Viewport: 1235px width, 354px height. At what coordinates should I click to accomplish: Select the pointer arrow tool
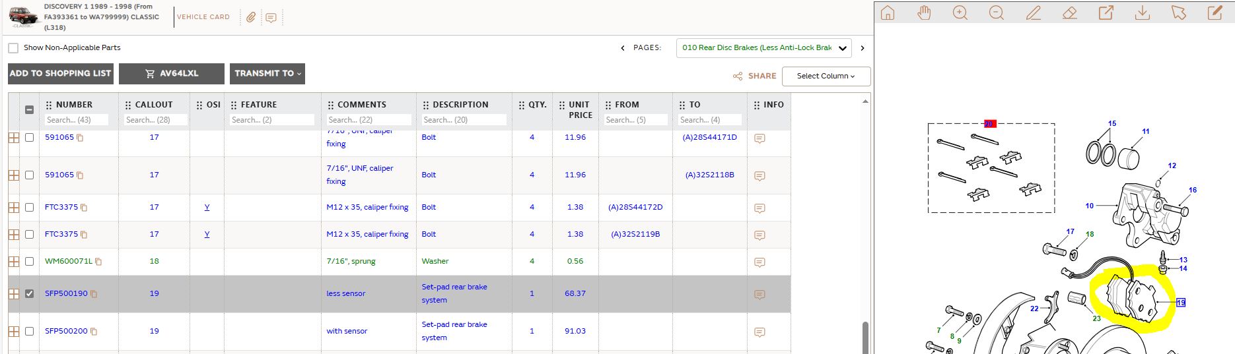[1178, 13]
